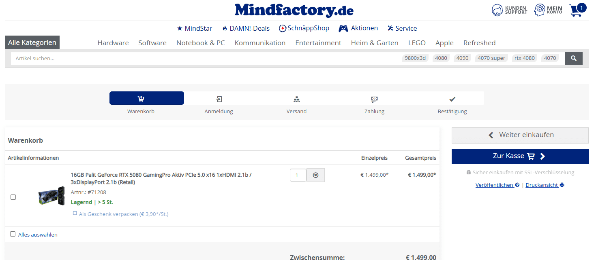This screenshot has height=260, width=596.
Task: Click Weiter einkaufen button
Action: [x=520, y=135]
